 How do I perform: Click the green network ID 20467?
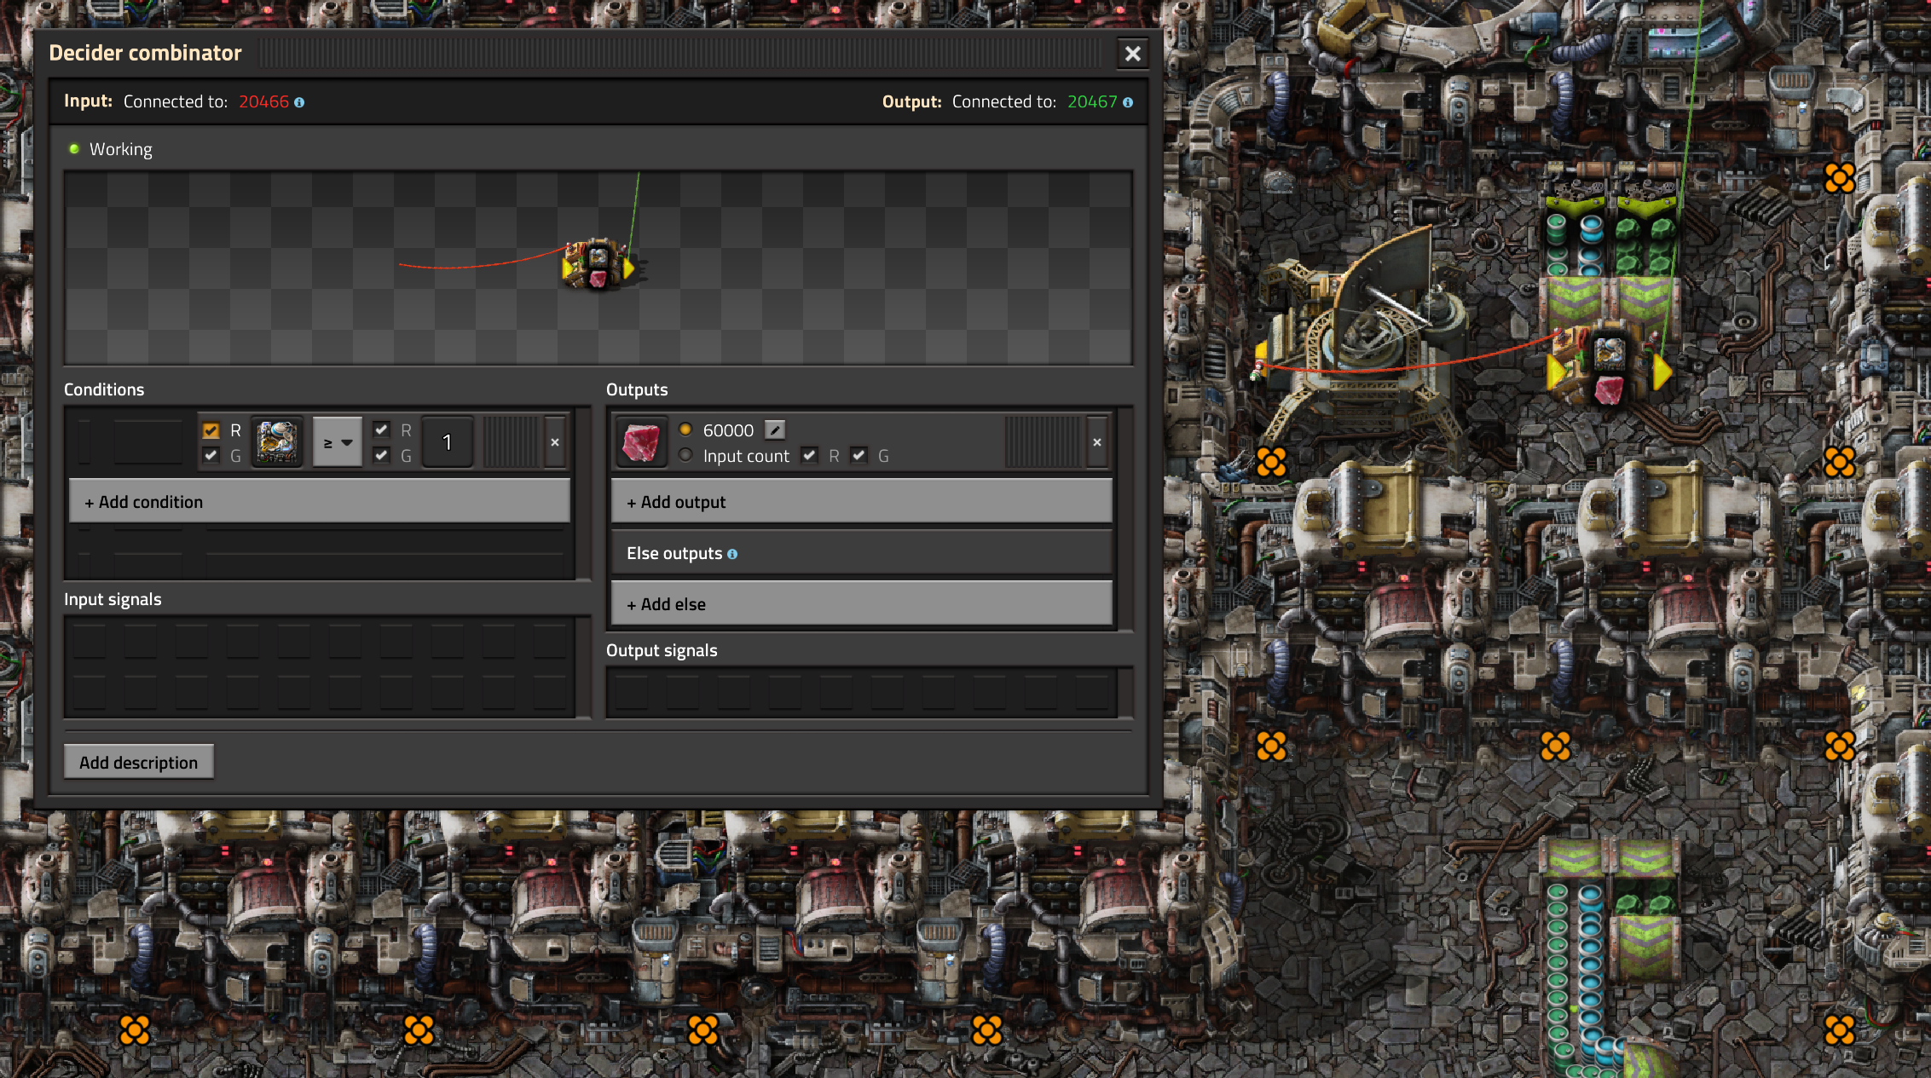pos(1092,101)
